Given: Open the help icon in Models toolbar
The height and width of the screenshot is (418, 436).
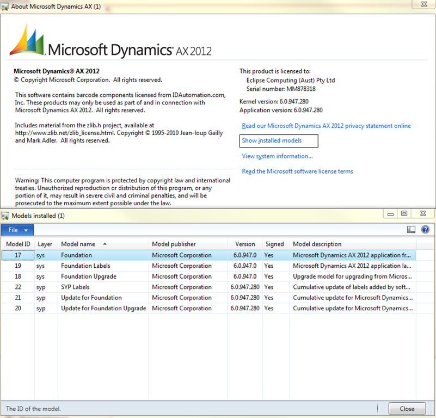Looking at the screenshot, I should point(425,230).
